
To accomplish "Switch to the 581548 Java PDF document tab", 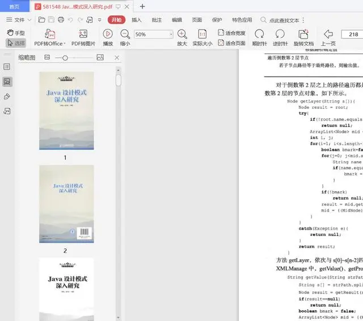I will pos(78,7).
